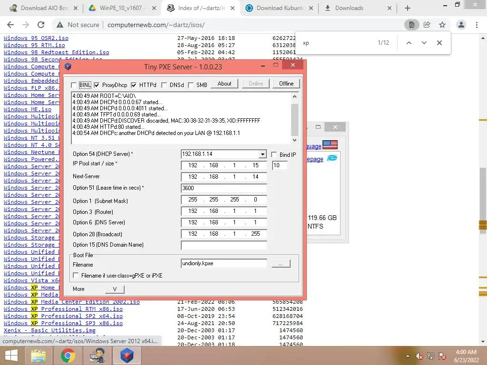This screenshot has height=365, width=487.
Task: Click the Lease time field with 3600
Action: pyautogui.click(x=224, y=188)
